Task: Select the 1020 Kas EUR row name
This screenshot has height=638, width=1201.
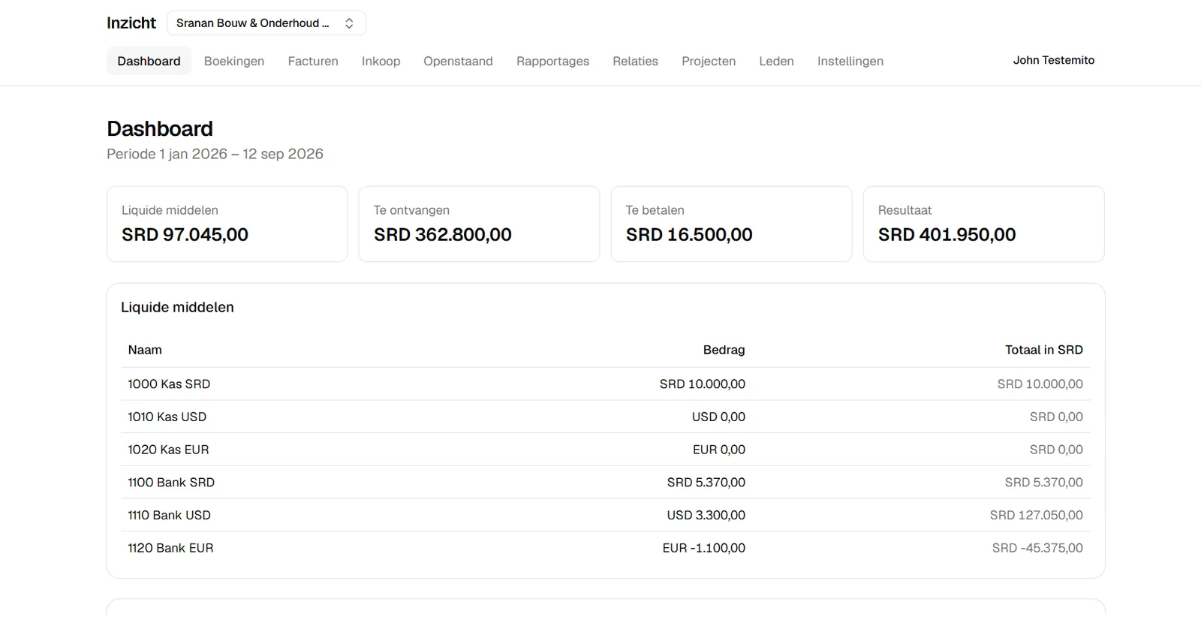Action: [x=168, y=450]
